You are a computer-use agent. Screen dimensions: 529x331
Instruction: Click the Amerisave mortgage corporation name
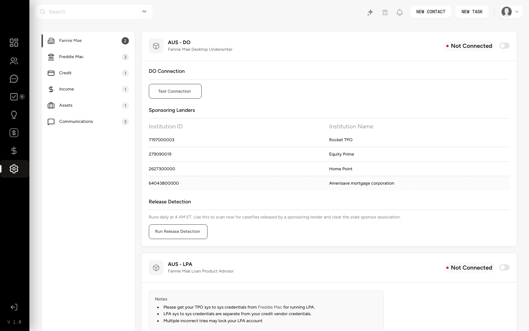[362, 183]
